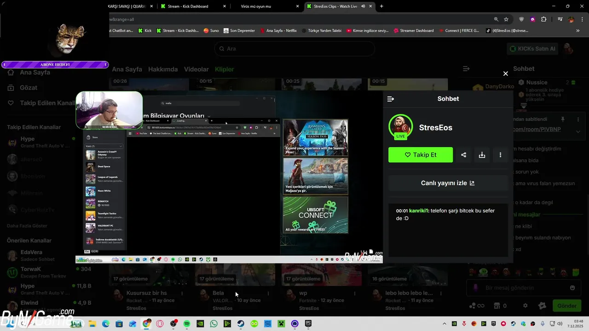Open Türkçe Yardım Talebi bookmark
This screenshot has height=331, width=589.
click(321, 31)
